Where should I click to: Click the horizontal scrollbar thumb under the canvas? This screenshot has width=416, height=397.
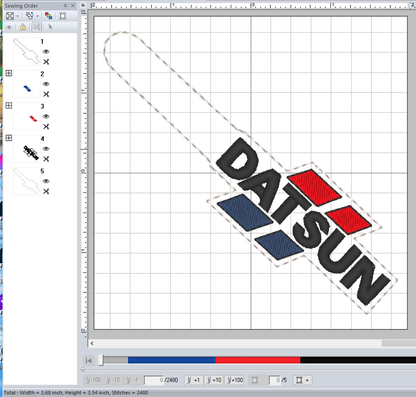point(399,343)
